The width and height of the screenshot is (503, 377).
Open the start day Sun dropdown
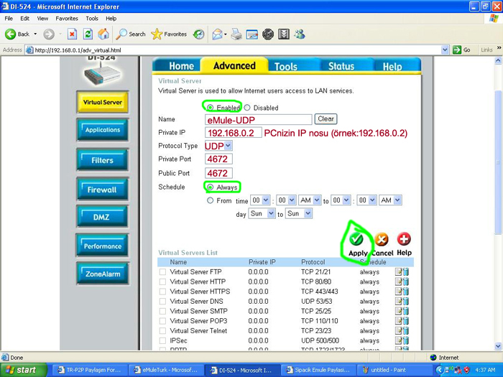262,213
